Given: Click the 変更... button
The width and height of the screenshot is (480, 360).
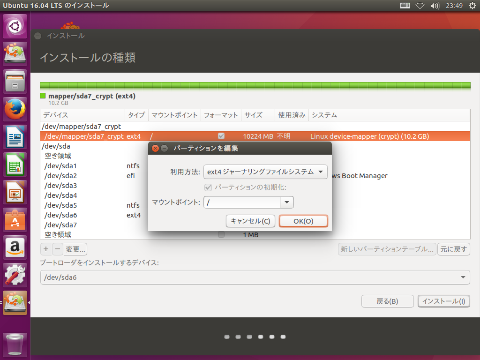Looking at the screenshot, I should click(x=75, y=249).
